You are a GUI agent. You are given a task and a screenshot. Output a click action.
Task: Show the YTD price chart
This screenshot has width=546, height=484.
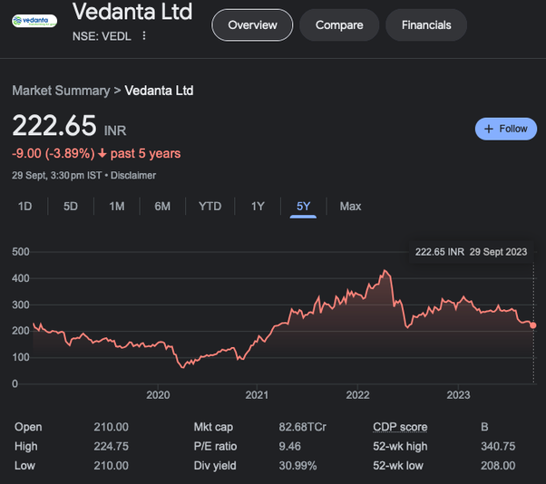pyautogui.click(x=210, y=207)
